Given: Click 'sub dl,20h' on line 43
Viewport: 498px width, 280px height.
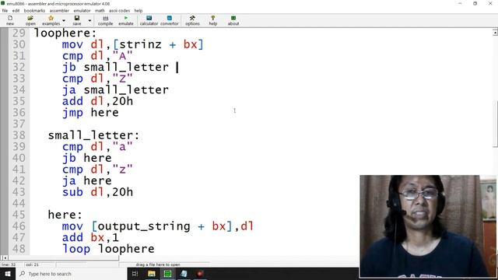Looking at the screenshot, I should click(x=97, y=192).
